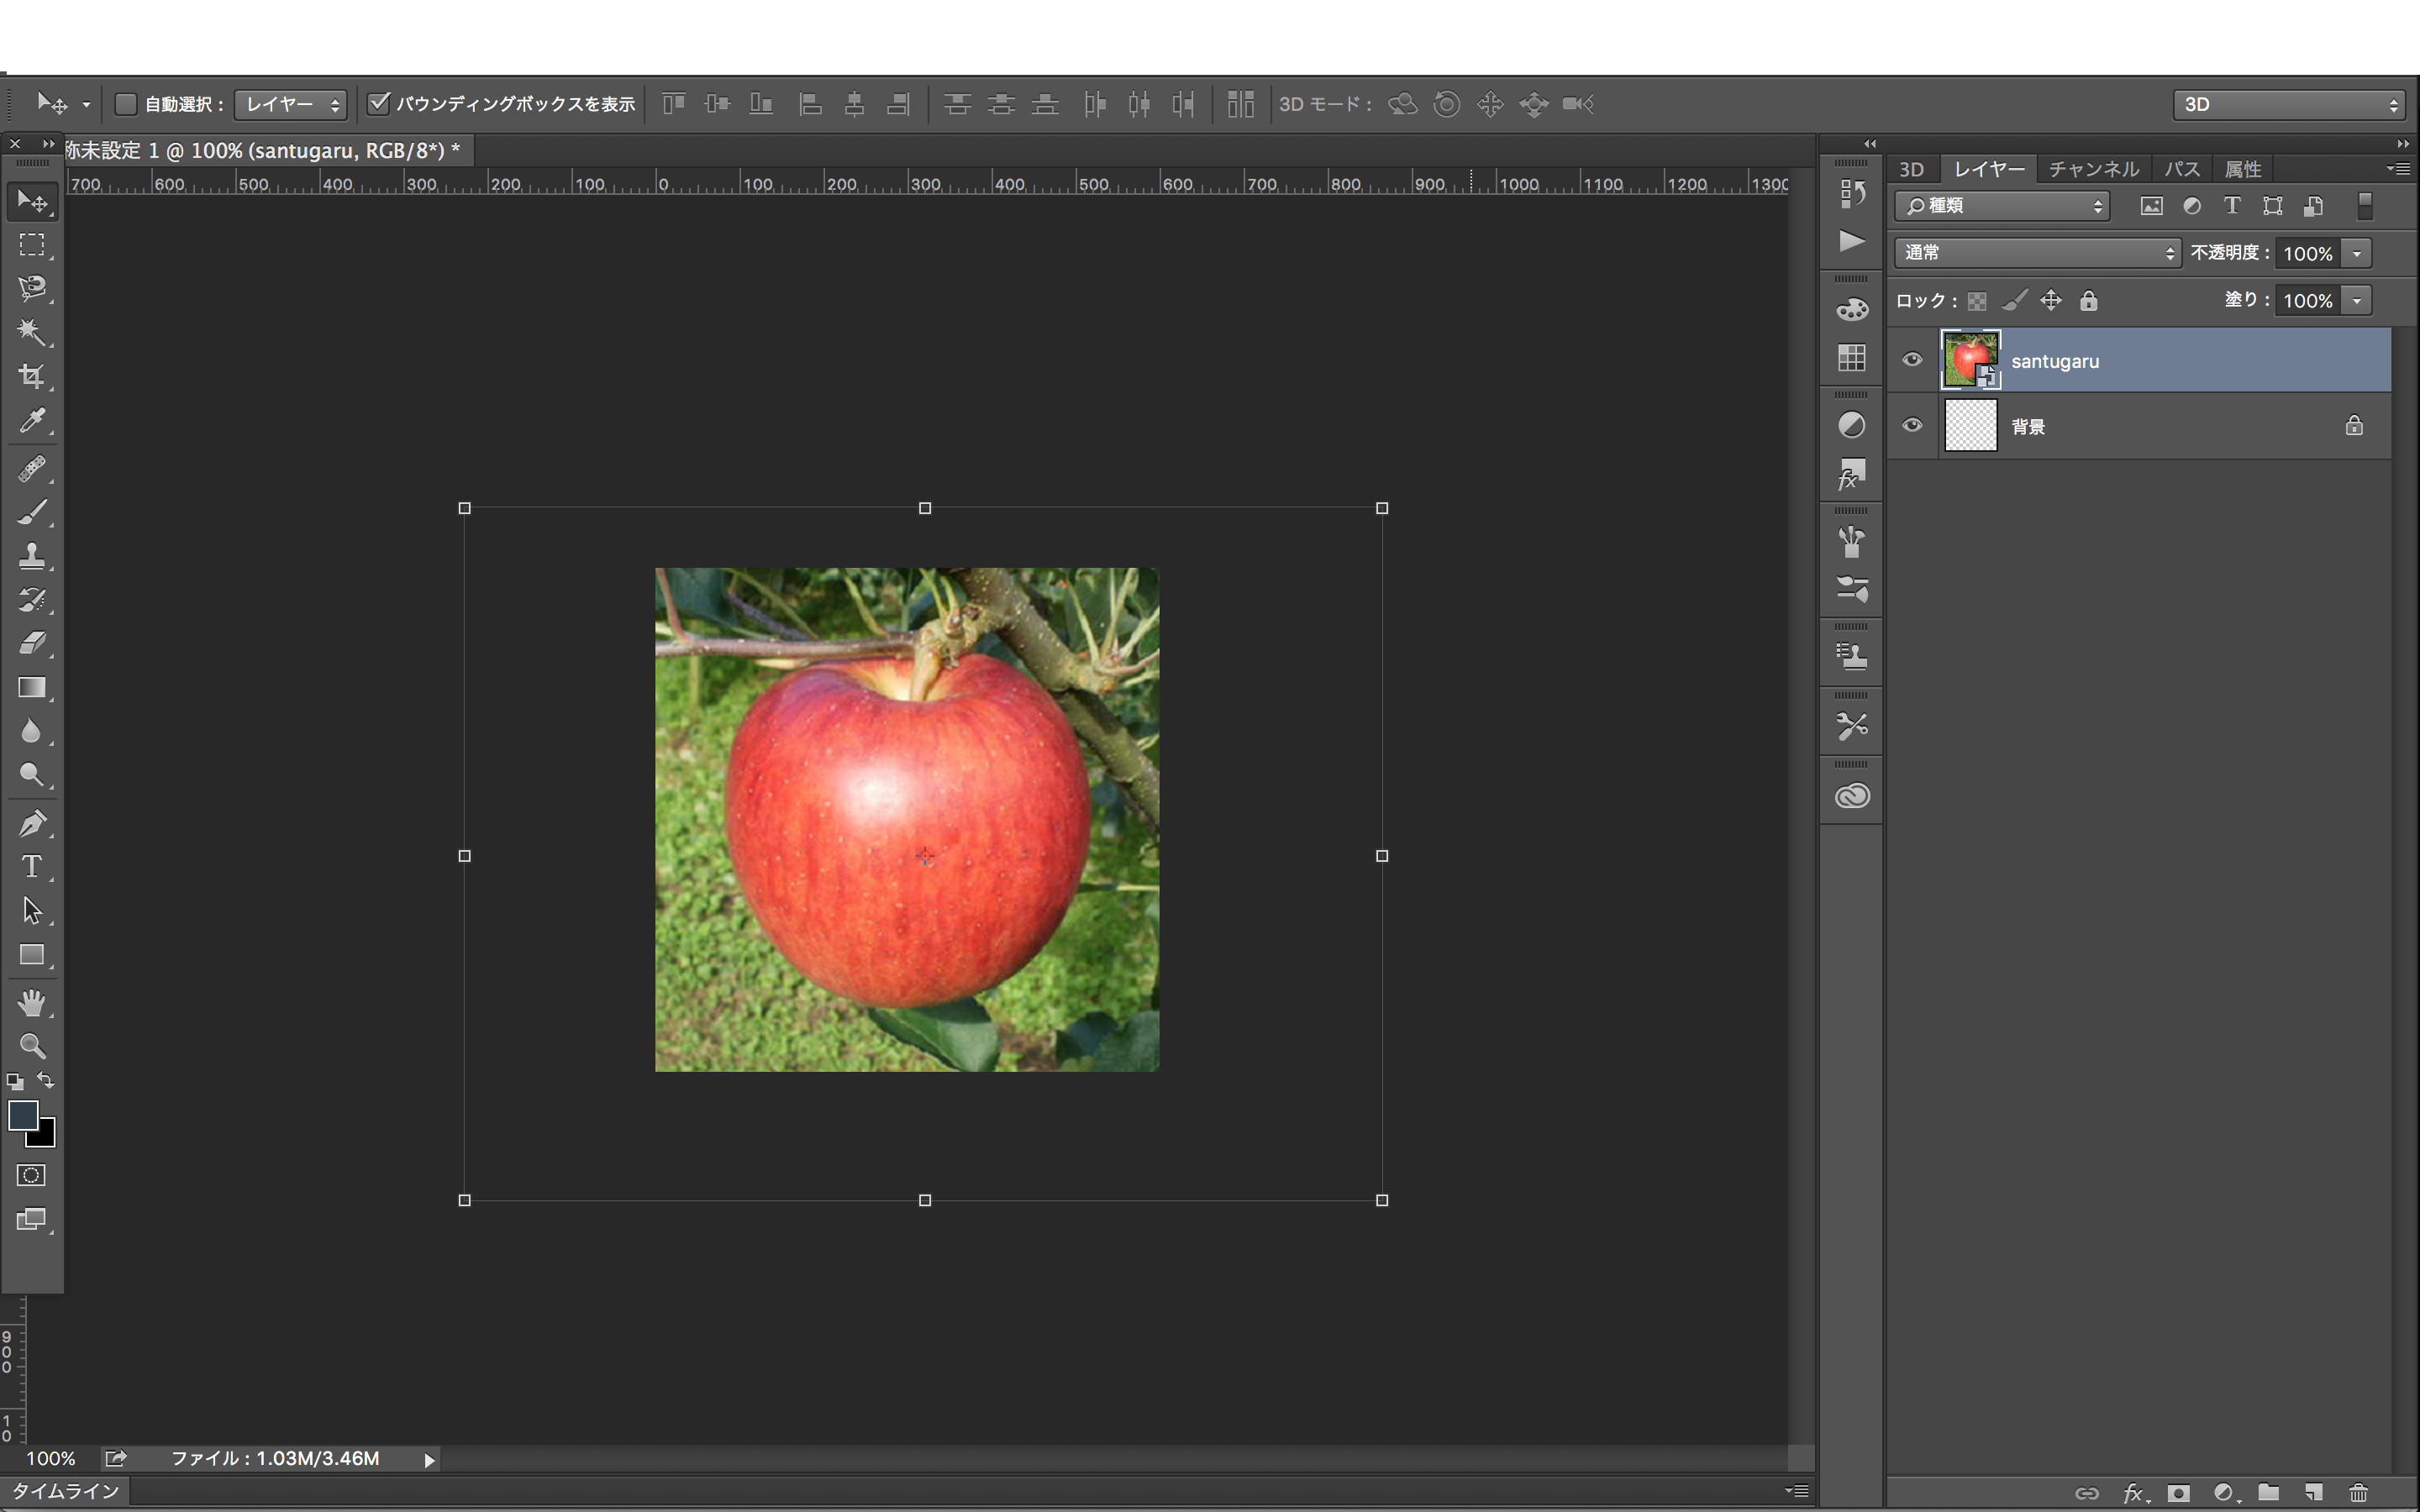Hide the santugaru layer
2420x1512 pixels.
coord(1912,360)
